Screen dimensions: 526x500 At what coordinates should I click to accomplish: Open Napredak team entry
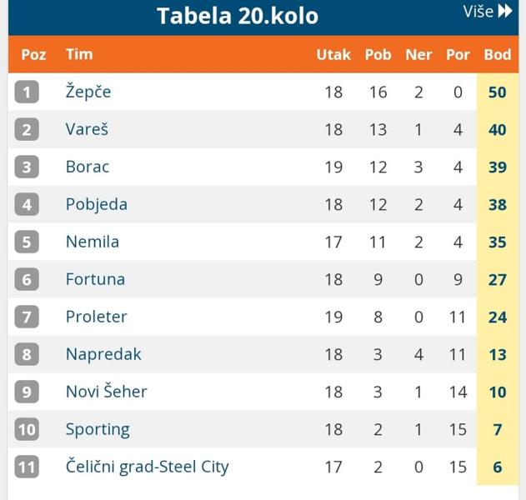(103, 354)
